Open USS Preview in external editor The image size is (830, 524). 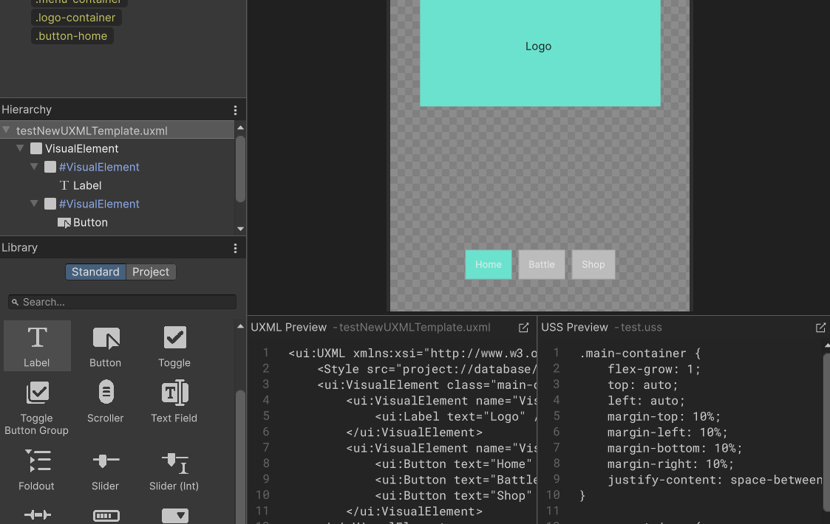click(820, 327)
